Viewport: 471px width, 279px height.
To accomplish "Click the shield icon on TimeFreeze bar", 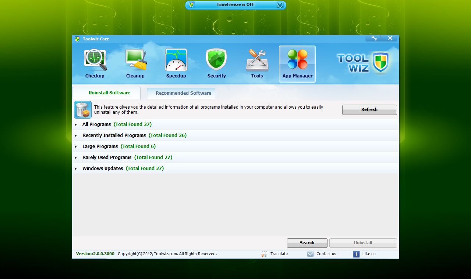I will click(191, 5).
